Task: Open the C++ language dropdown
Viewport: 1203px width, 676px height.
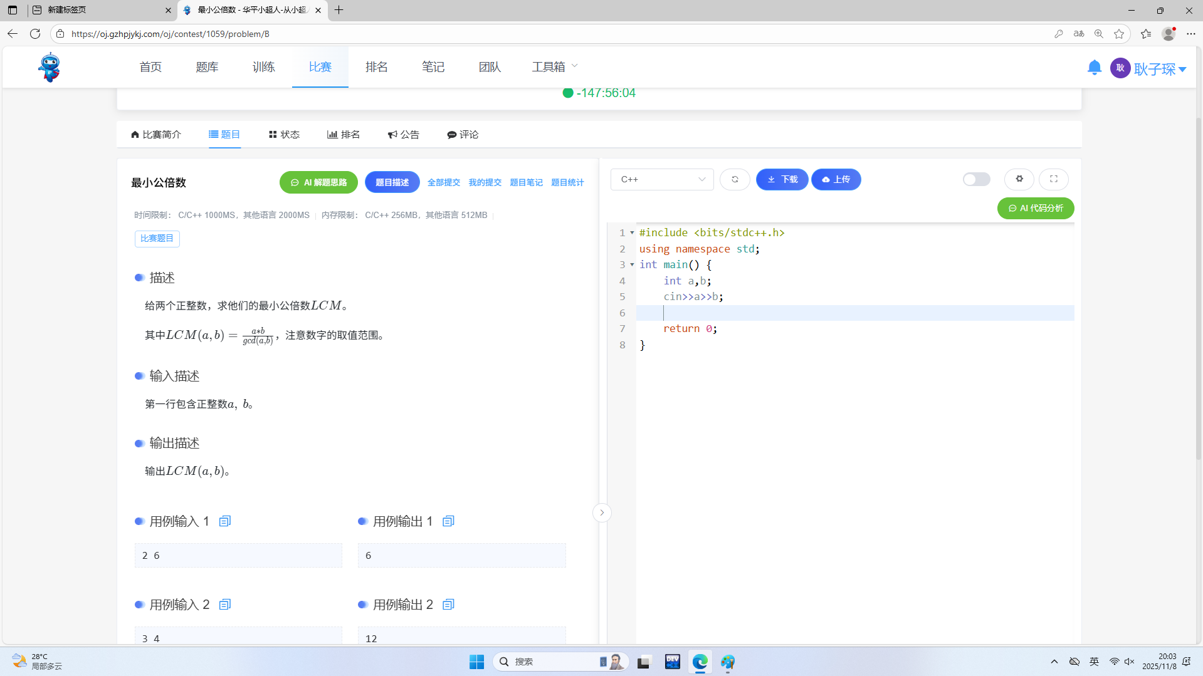Action: (662, 180)
